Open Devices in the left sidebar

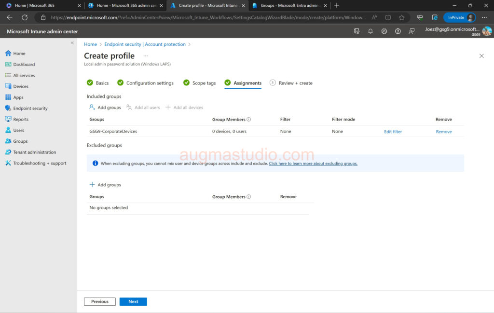(21, 86)
